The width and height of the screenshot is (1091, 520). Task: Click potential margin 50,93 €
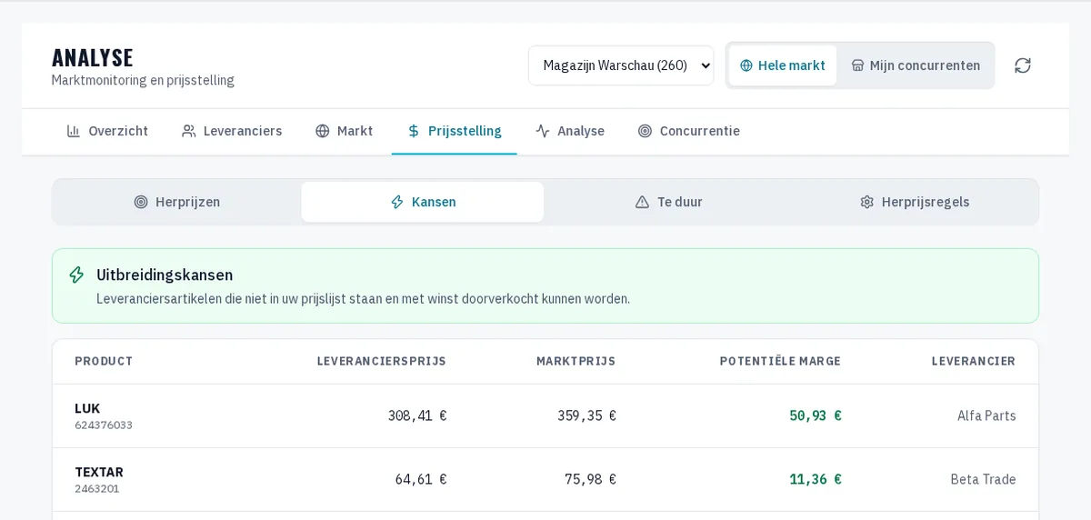click(x=816, y=415)
